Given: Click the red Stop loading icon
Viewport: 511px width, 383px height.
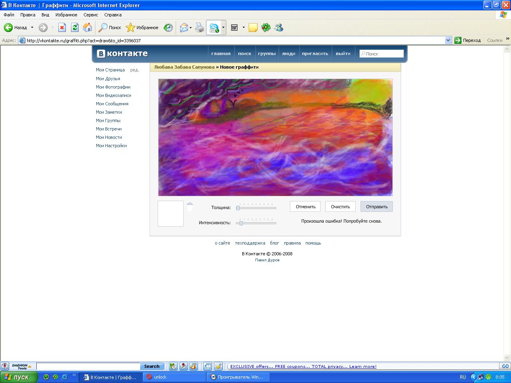Looking at the screenshot, I should point(62,28).
